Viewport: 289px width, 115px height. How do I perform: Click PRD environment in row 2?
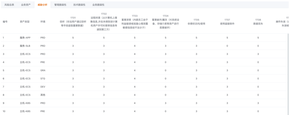[43, 46]
